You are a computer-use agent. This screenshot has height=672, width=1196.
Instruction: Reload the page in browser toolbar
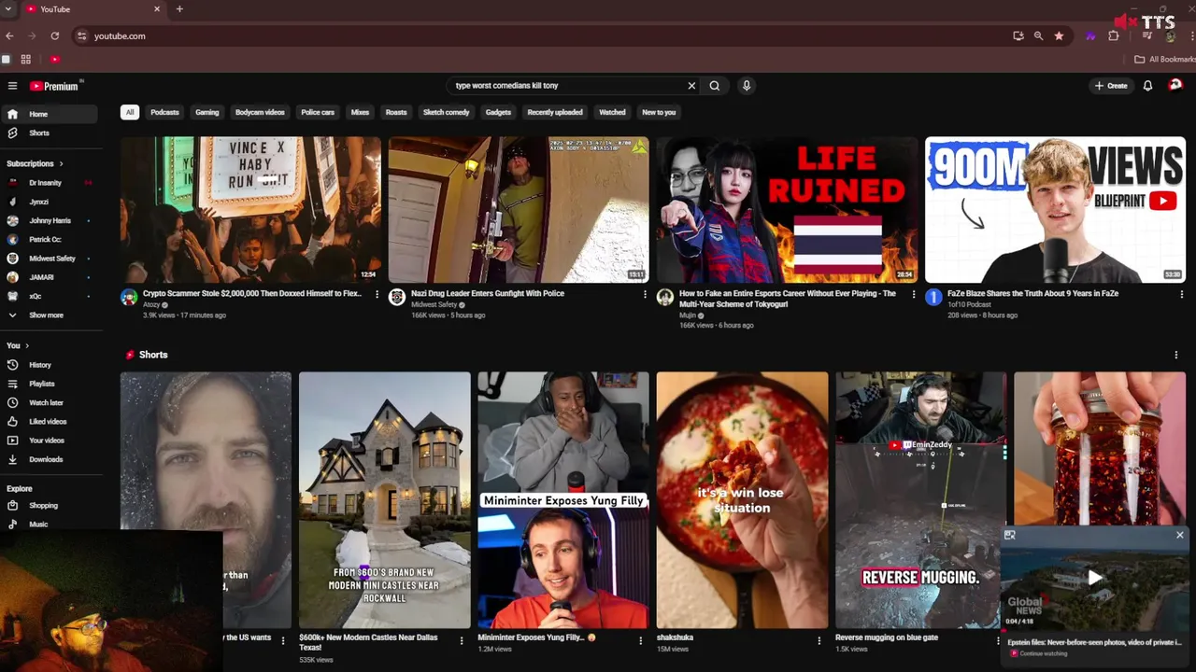[55, 35]
